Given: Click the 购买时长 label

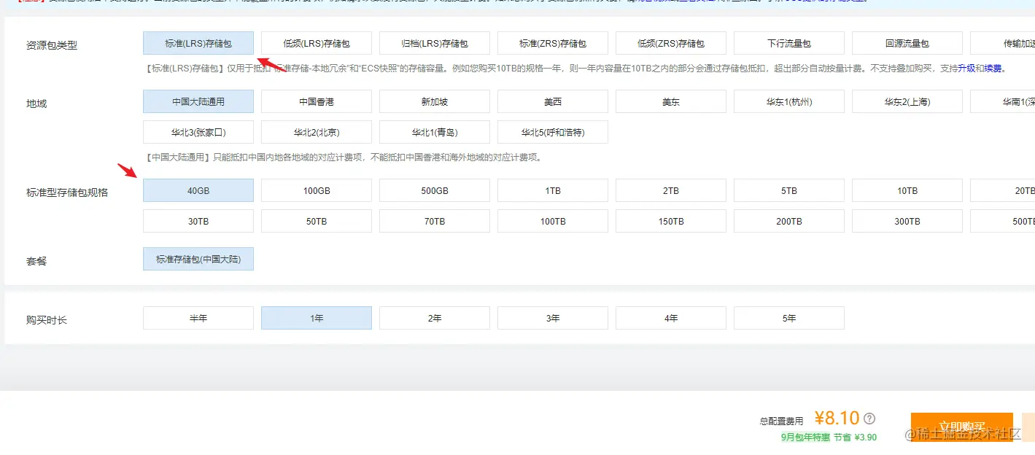Looking at the screenshot, I should click(47, 319).
